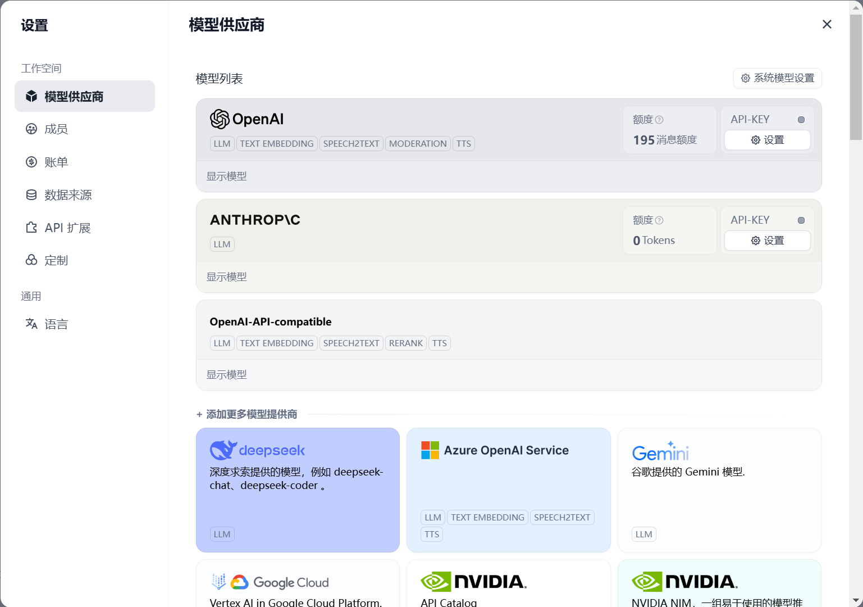Click the scrollbar down arrow
The image size is (863, 607).
click(856, 600)
